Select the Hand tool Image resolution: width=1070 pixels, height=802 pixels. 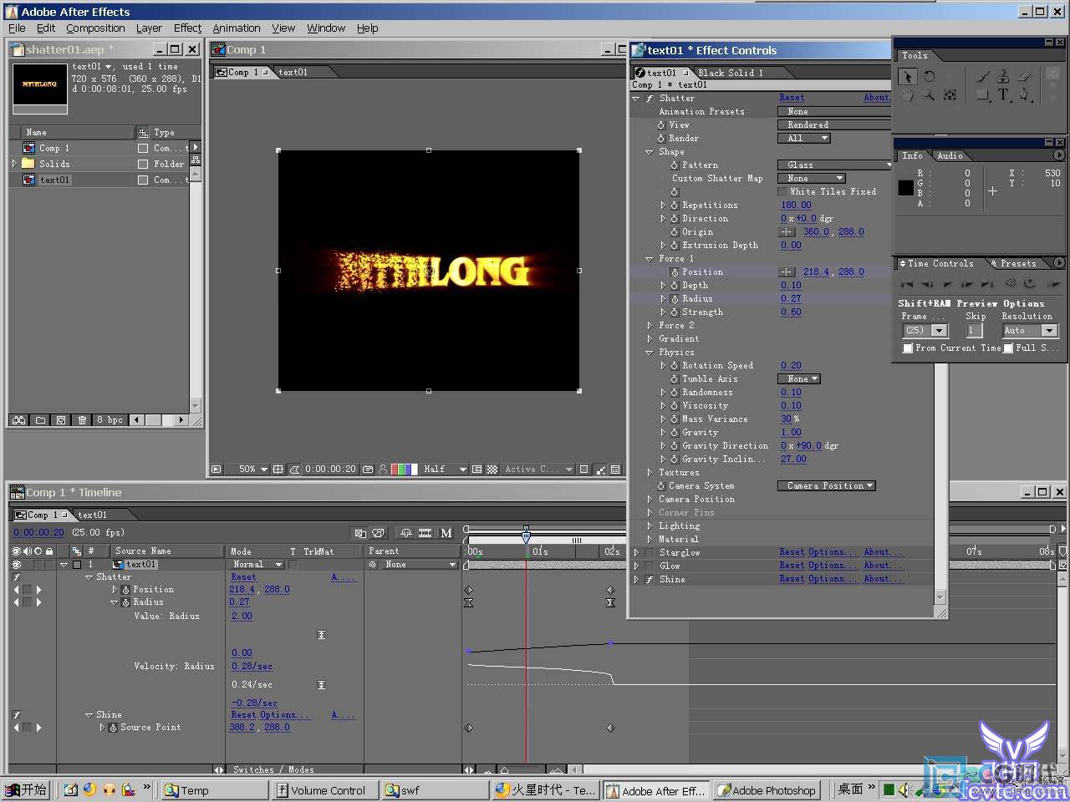(x=908, y=95)
